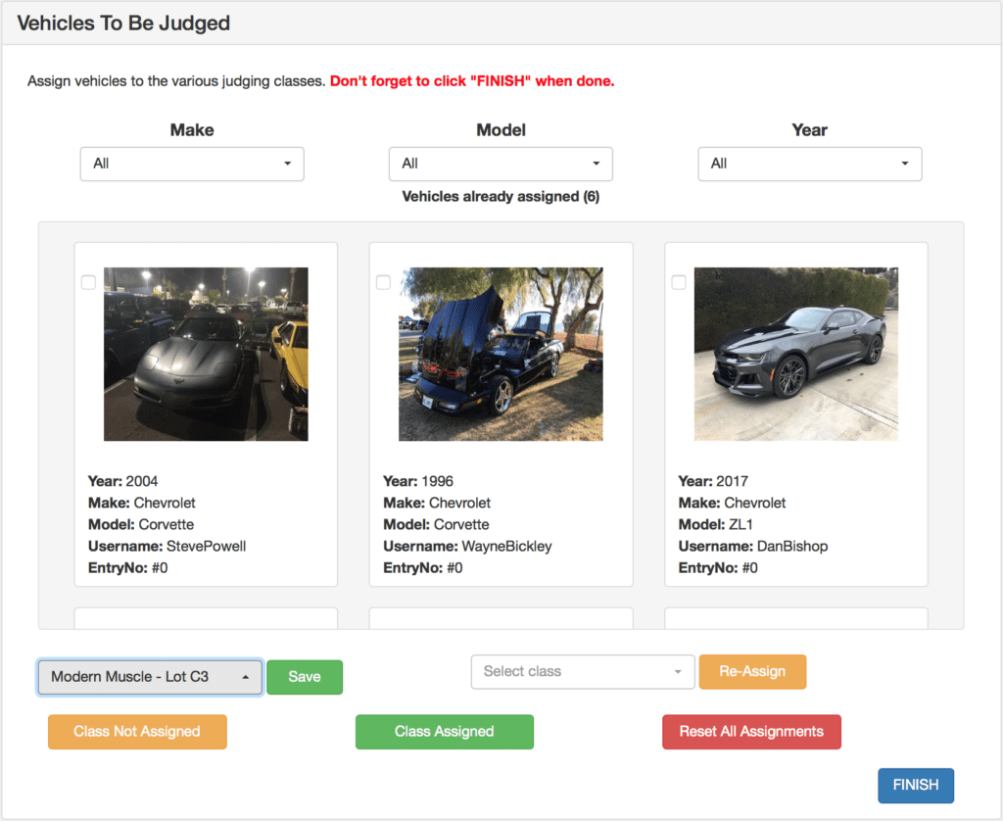Expand the Modern Muscle - Lot C3 class selector
Viewport: 1003px width, 821px height.
[x=149, y=677]
